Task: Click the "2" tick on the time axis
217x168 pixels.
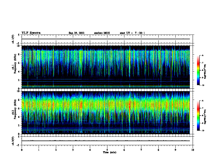Action: click(56, 150)
